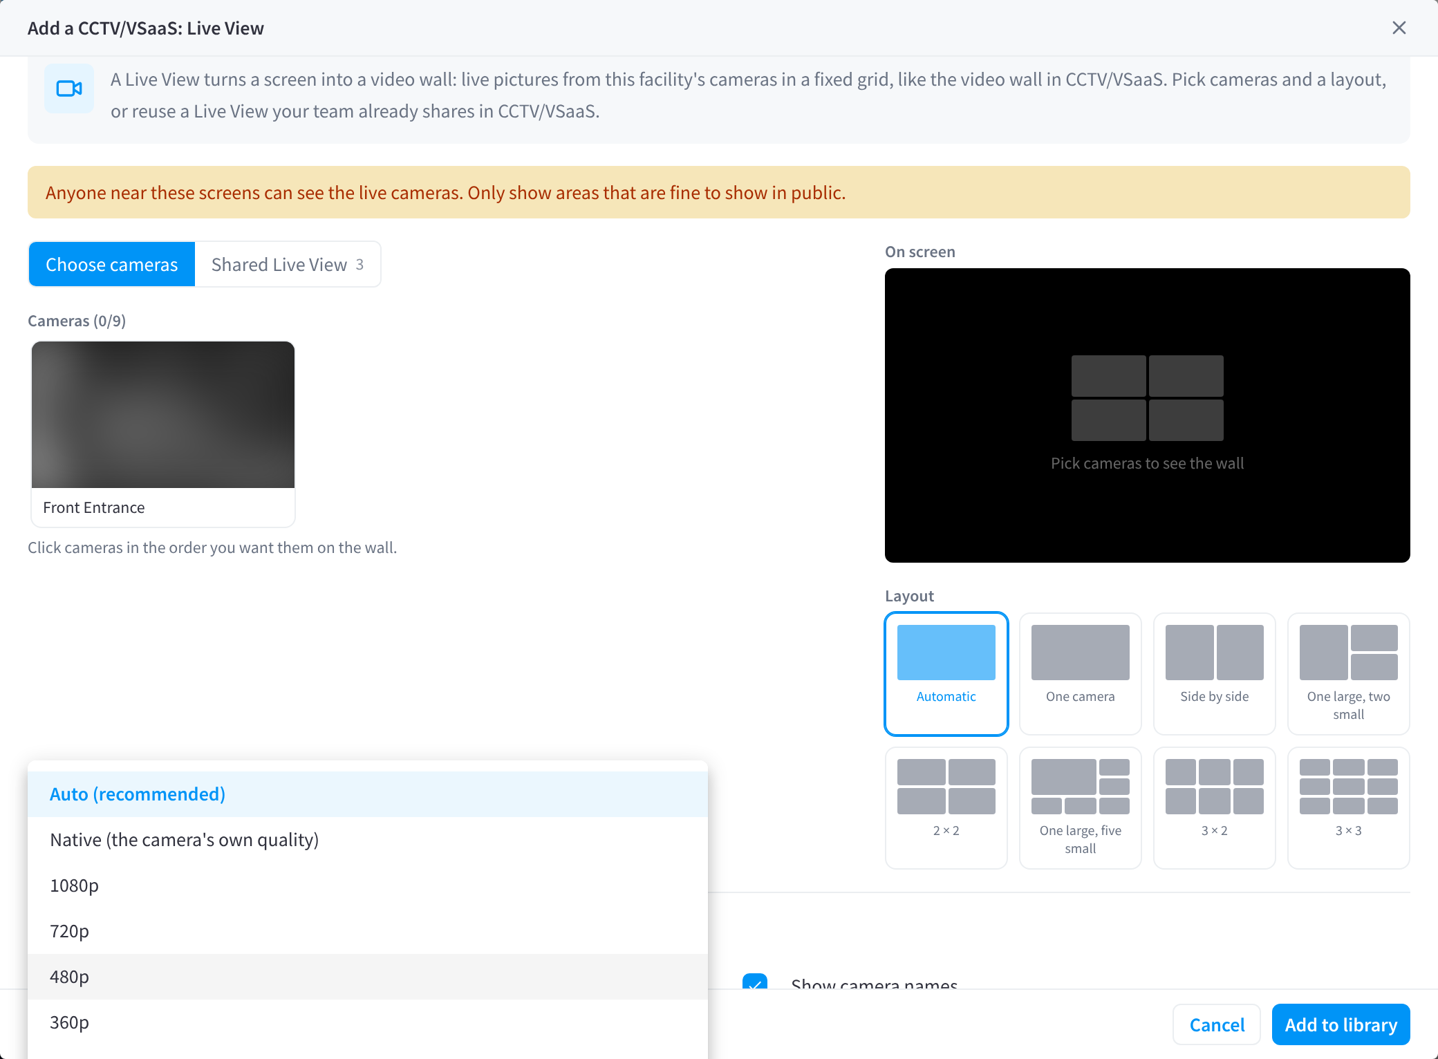Click Add to library button
This screenshot has height=1059, width=1438.
pyautogui.click(x=1341, y=1024)
